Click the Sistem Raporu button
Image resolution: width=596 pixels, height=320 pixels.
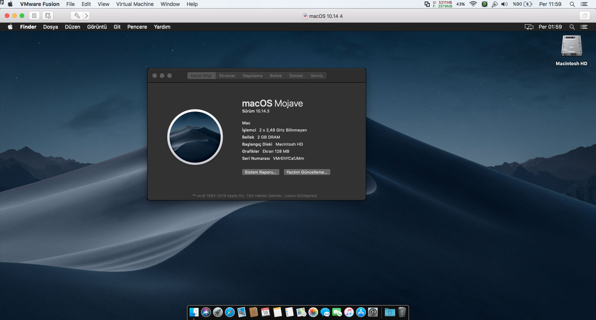[260, 172]
